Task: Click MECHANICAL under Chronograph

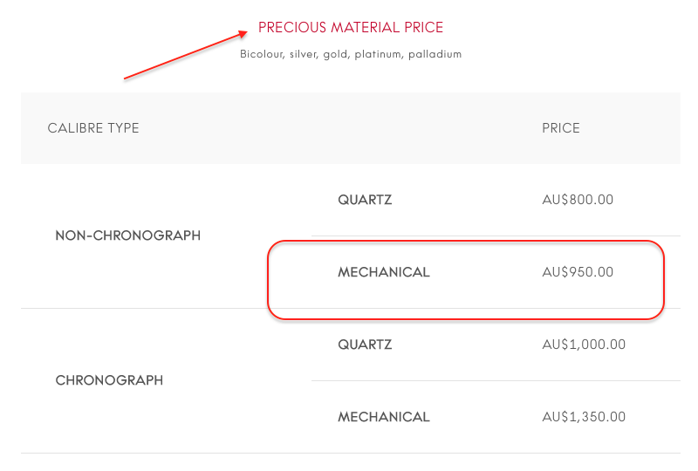Action: pyautogui.click(x=384, y=417)
